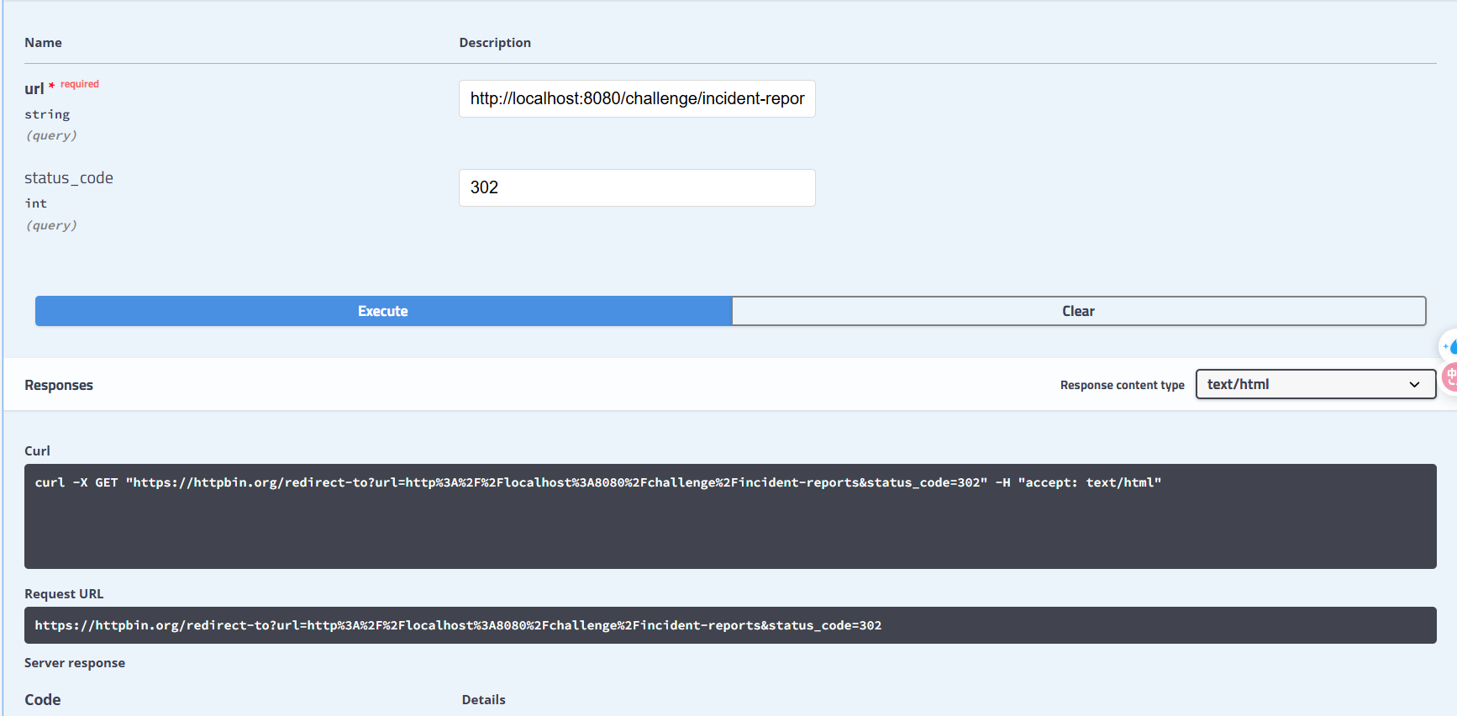
Task: Click the blue droplet floating extension icon
Action: [1449, 346]
